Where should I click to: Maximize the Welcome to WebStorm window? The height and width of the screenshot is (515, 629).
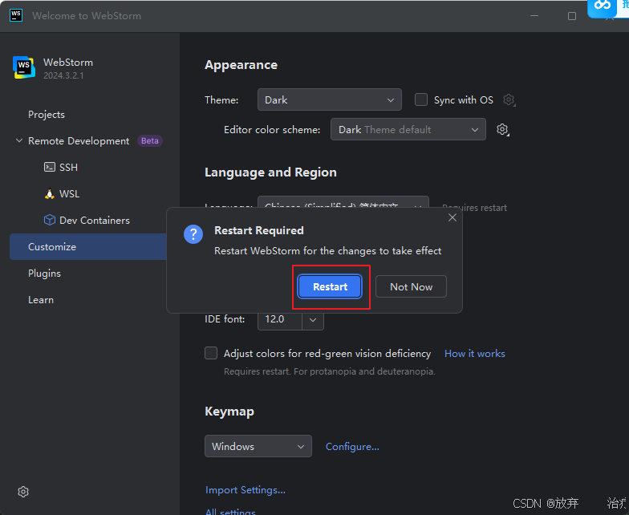point(572,16)
